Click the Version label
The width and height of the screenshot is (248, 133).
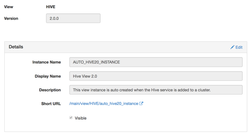pyautogui.click(x=11, y=18)
